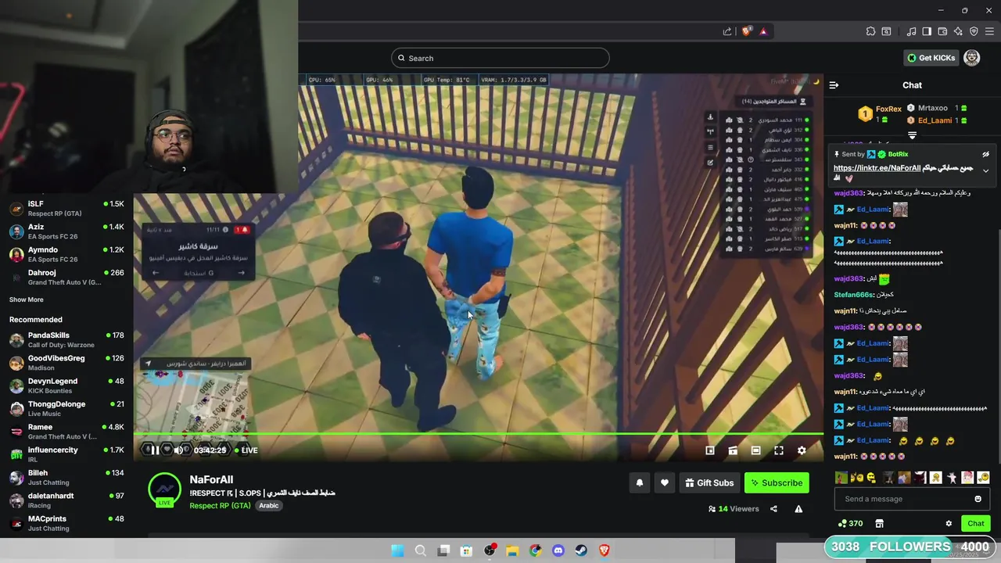Insert the last quick emote in row
The width and height of the screenshot is (1001, 563).
click(x=983, y=478)
